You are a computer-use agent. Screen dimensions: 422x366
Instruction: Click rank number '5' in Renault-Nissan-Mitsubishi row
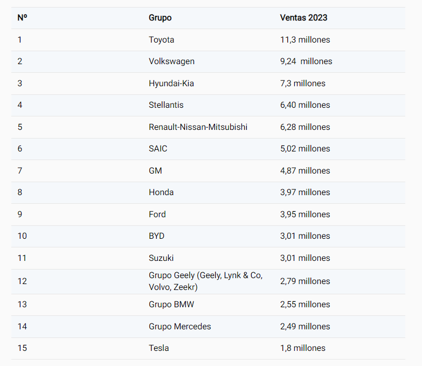20,127
